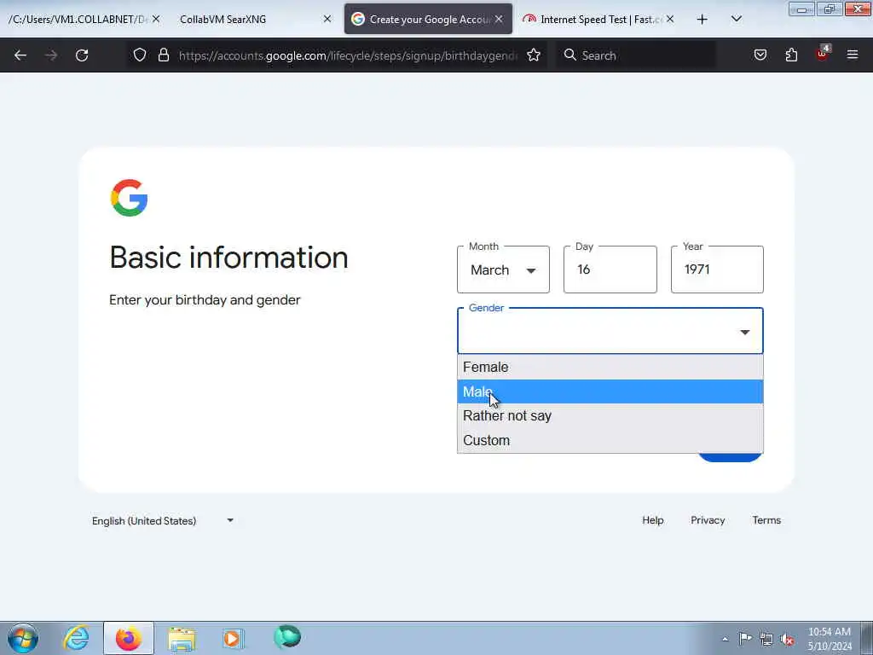The image size is (873, 655).
Task: Click the site security padlock icon
Action: point(163,55)
